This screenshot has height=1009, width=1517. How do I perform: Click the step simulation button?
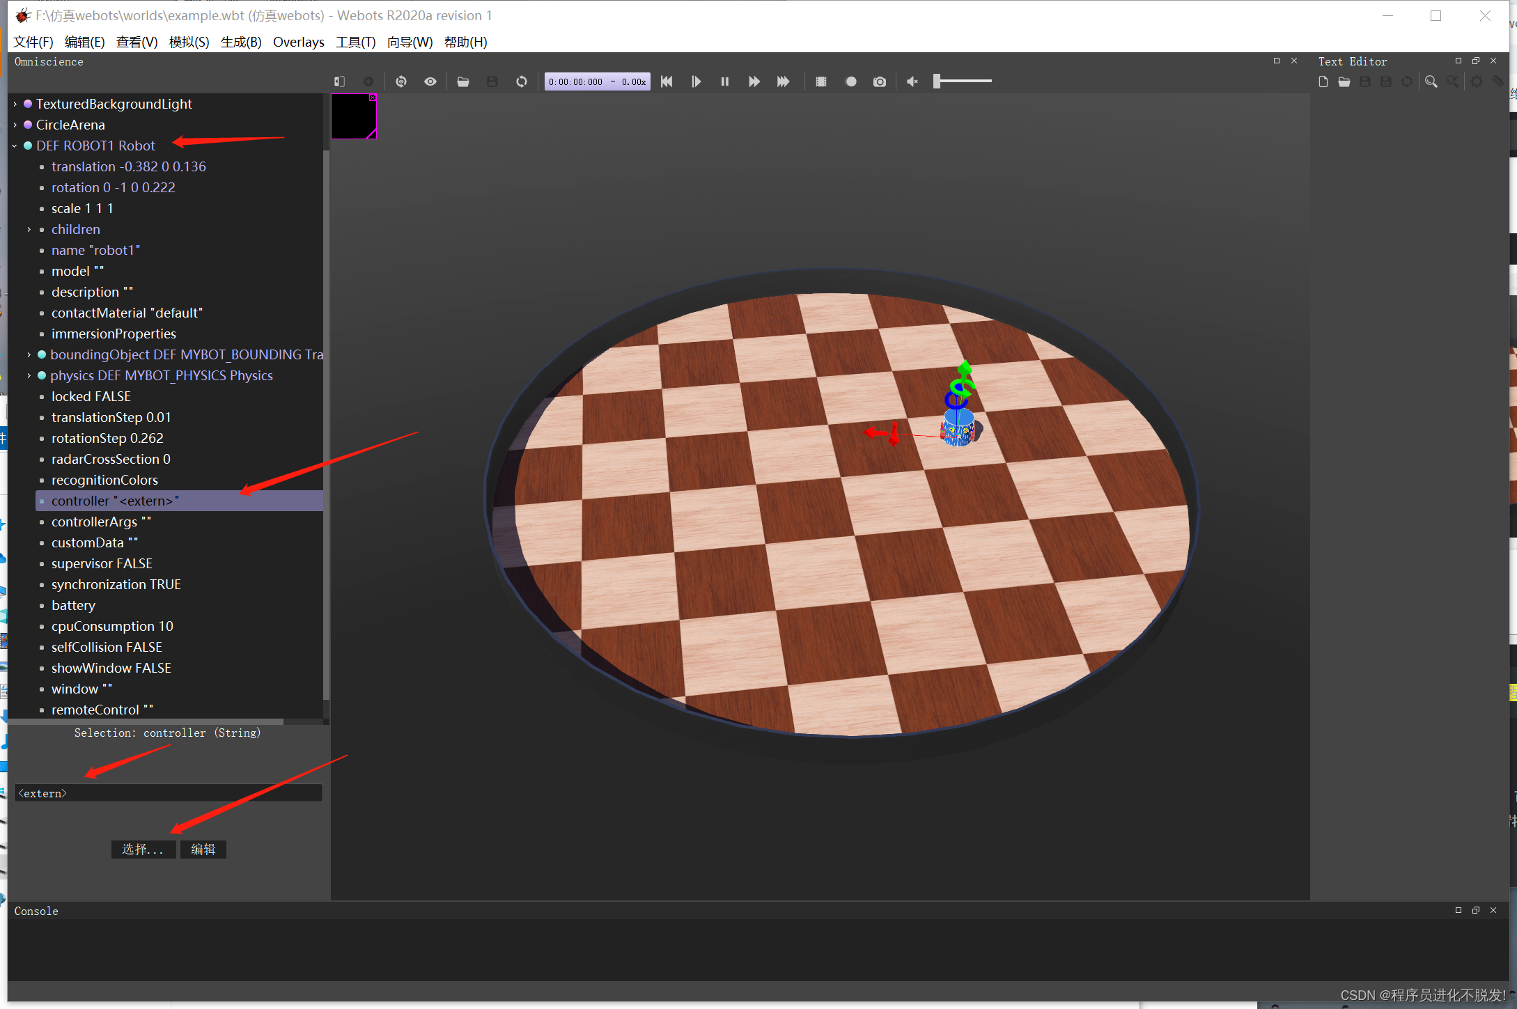click(x=696, y=81)
